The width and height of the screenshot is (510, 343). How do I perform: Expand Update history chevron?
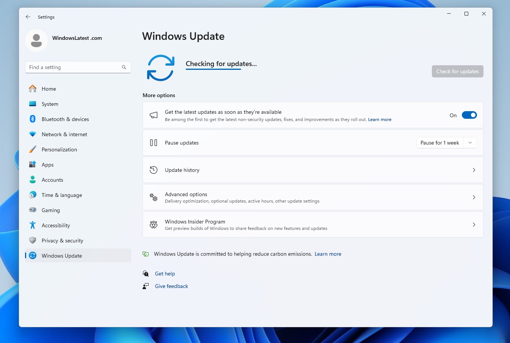[x=474, y=170]
